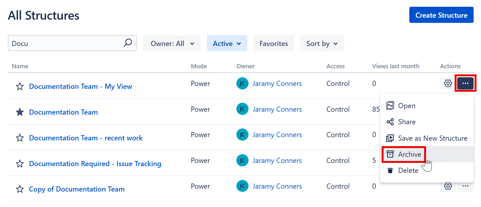Click the three-dot actions button in first row
The image size is (481, 207).
click(465, 83)
